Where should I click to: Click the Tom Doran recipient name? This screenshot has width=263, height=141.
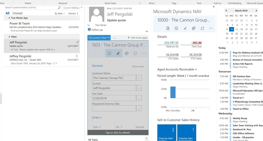coord(101,25)
